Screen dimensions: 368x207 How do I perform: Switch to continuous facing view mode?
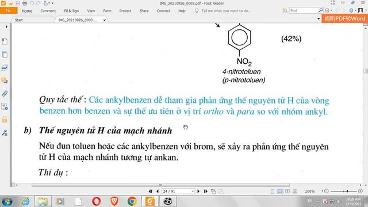click(x=295, y=191)
